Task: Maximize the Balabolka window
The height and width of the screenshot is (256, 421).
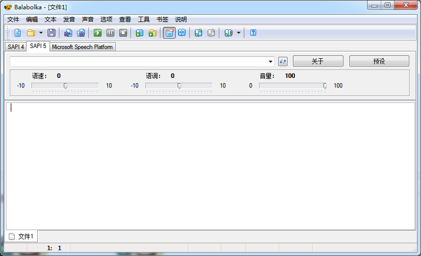Action: [x=387, y=5]
